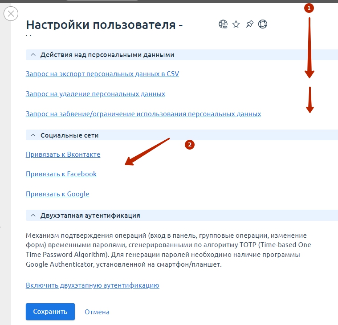
Task: Pin the form using pushpin icon
Action: point(249,24)
